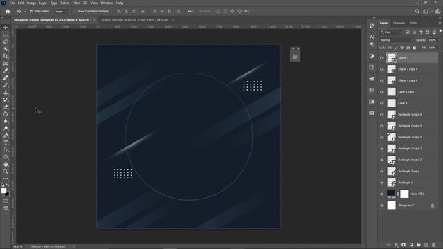Viewport: 443px width, 249px height.
Task: Select the Hand tool
Action: pos(6,165)
